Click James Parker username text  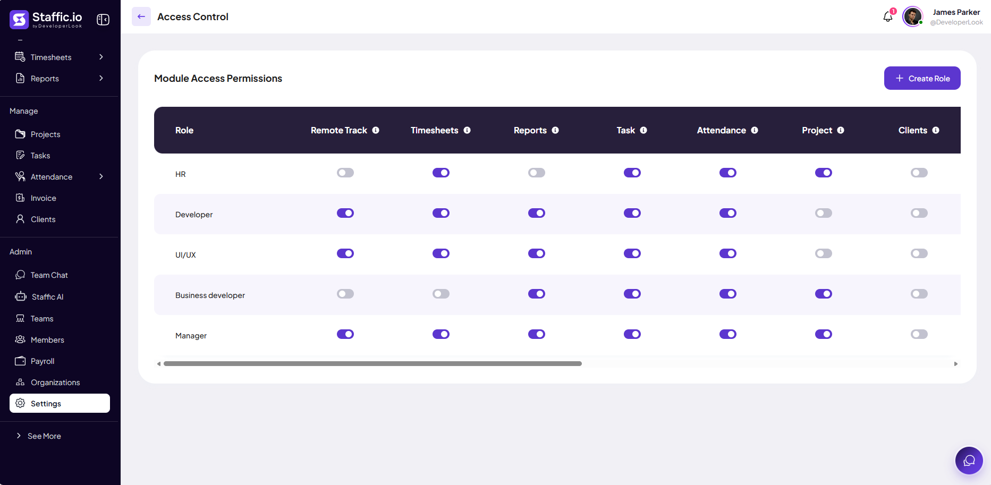[956, 12]
